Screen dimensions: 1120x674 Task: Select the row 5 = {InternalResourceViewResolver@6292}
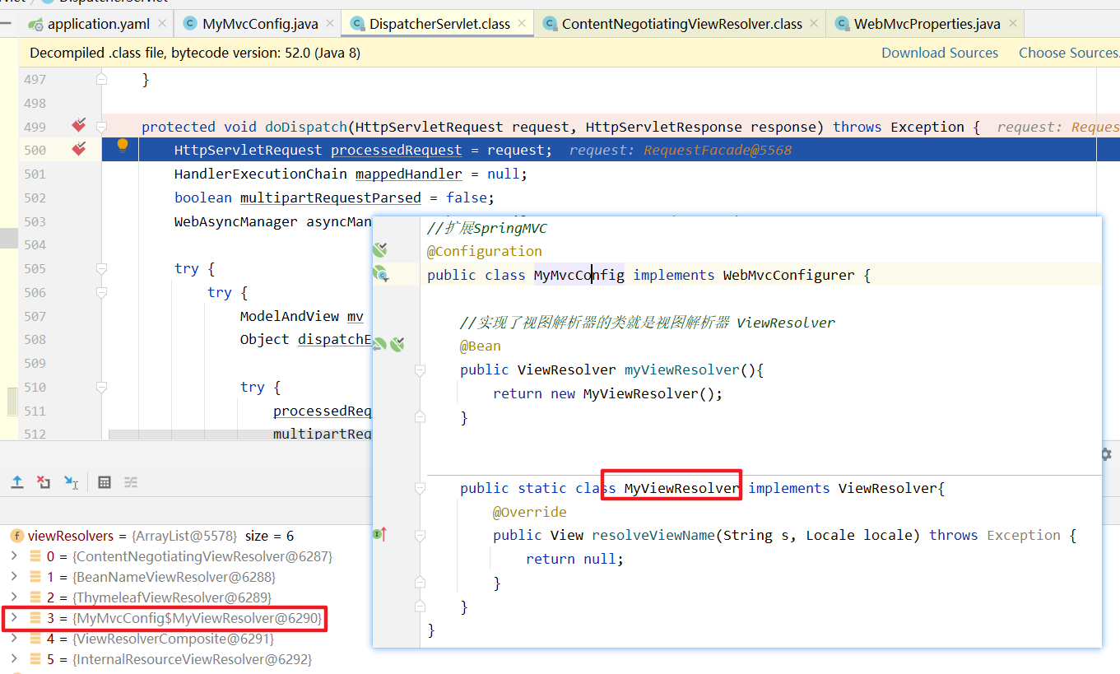pos(186,658)
